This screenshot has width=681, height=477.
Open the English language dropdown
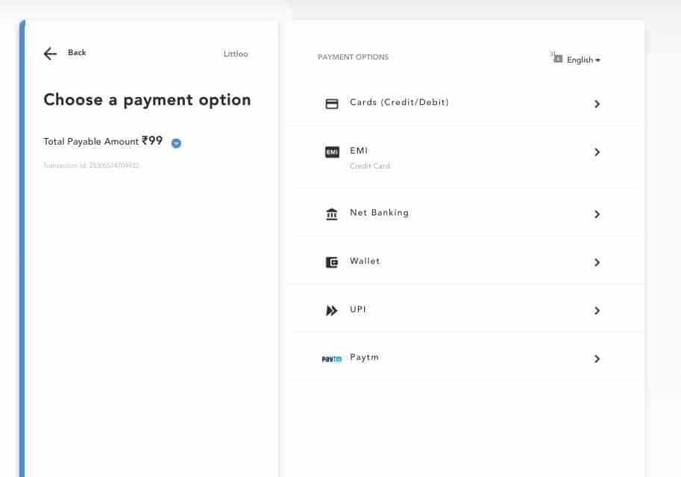tap(583, 60)
